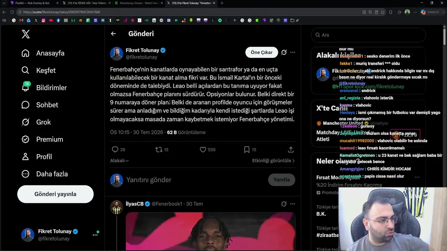The image size is (447, 251).
Task: Open browser settings and more menu
Action: (x=415, y=12)
